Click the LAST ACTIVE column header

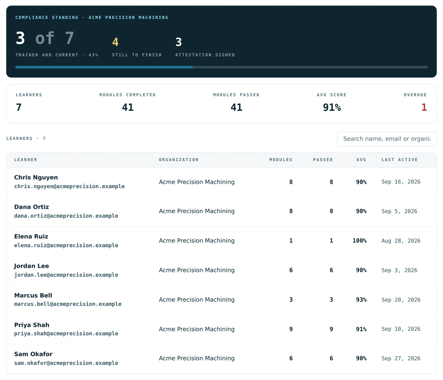(400, 160)
